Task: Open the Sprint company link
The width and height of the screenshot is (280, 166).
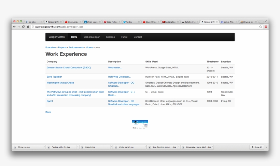Action: pos(50,101)
